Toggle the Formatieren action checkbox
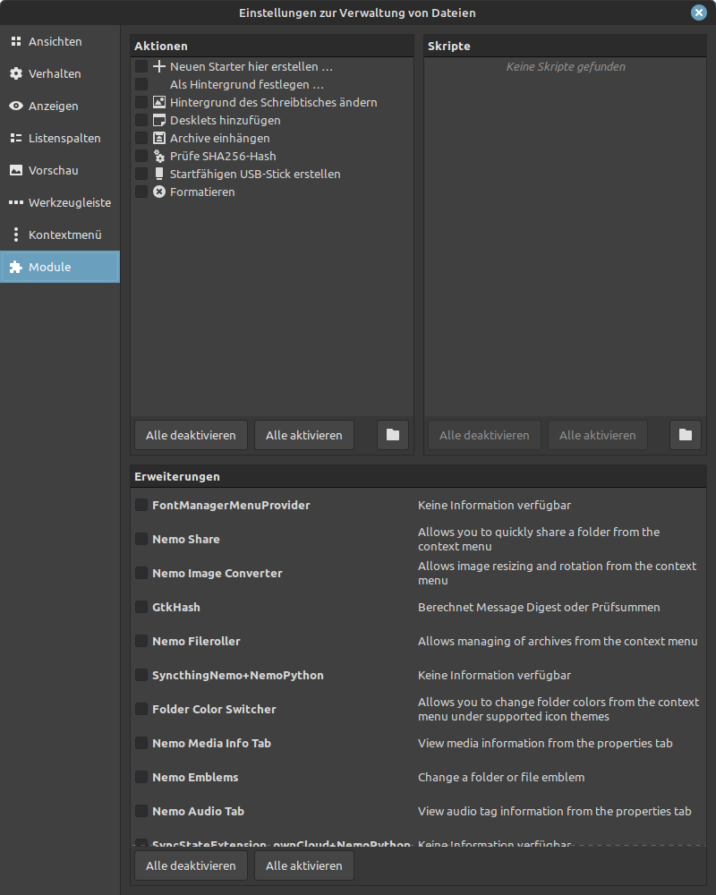The width and height of the screenshot is (716, 895). 141,192
